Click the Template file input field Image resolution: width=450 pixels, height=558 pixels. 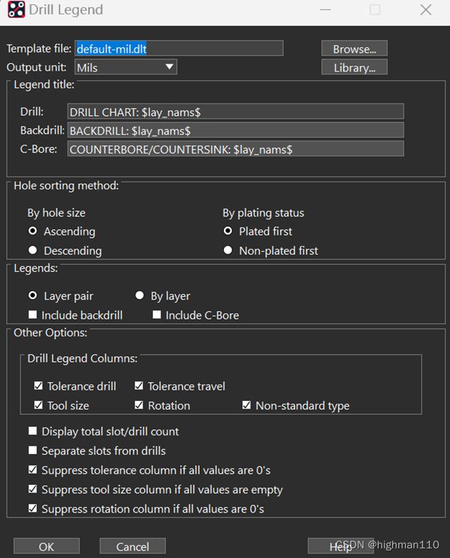pos(178,48)
